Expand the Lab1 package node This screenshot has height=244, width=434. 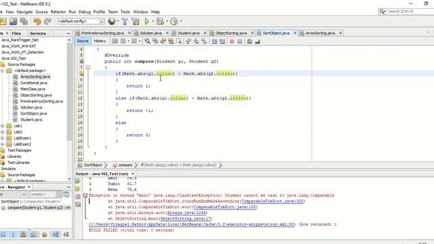(2, 125)
